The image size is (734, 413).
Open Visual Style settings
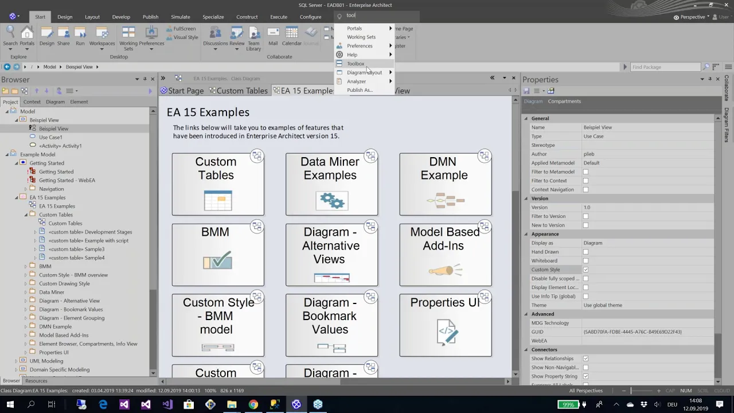[182, 37]
